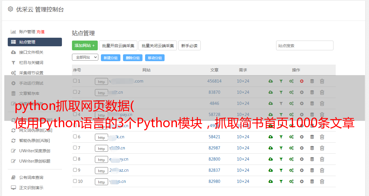
Task: Open UWriter深度原创 in the sidebar
Action: click(x=35, y=151)
